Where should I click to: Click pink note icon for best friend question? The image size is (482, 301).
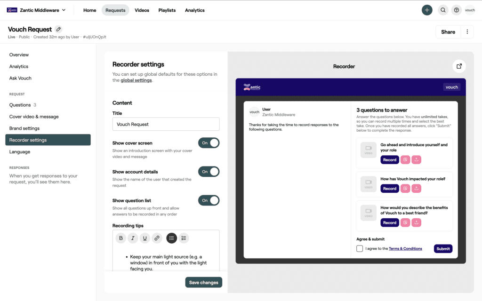pyautogui.click(x=405, y=222)
